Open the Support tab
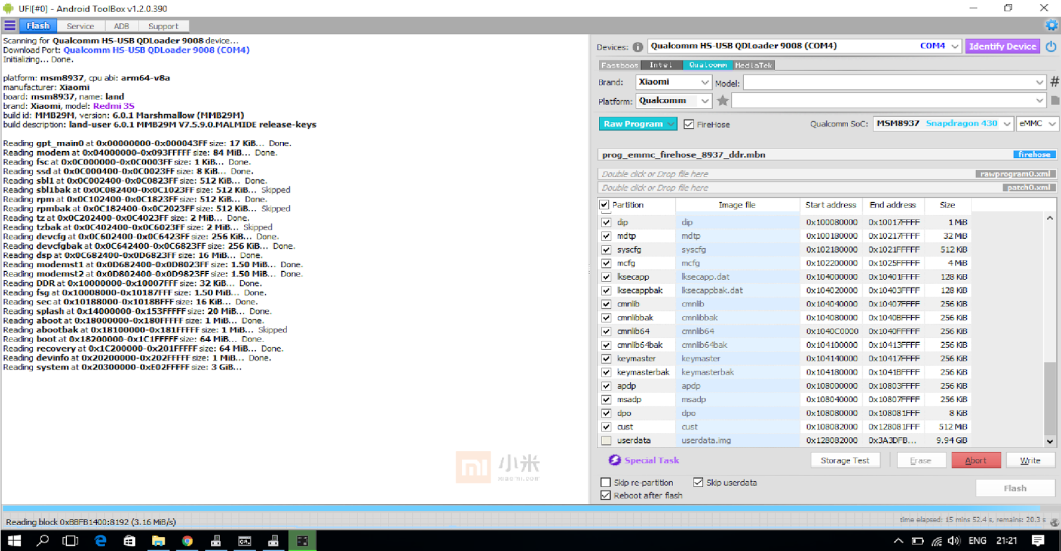Viewport: 1061px width, 551px height. [163, 26]
